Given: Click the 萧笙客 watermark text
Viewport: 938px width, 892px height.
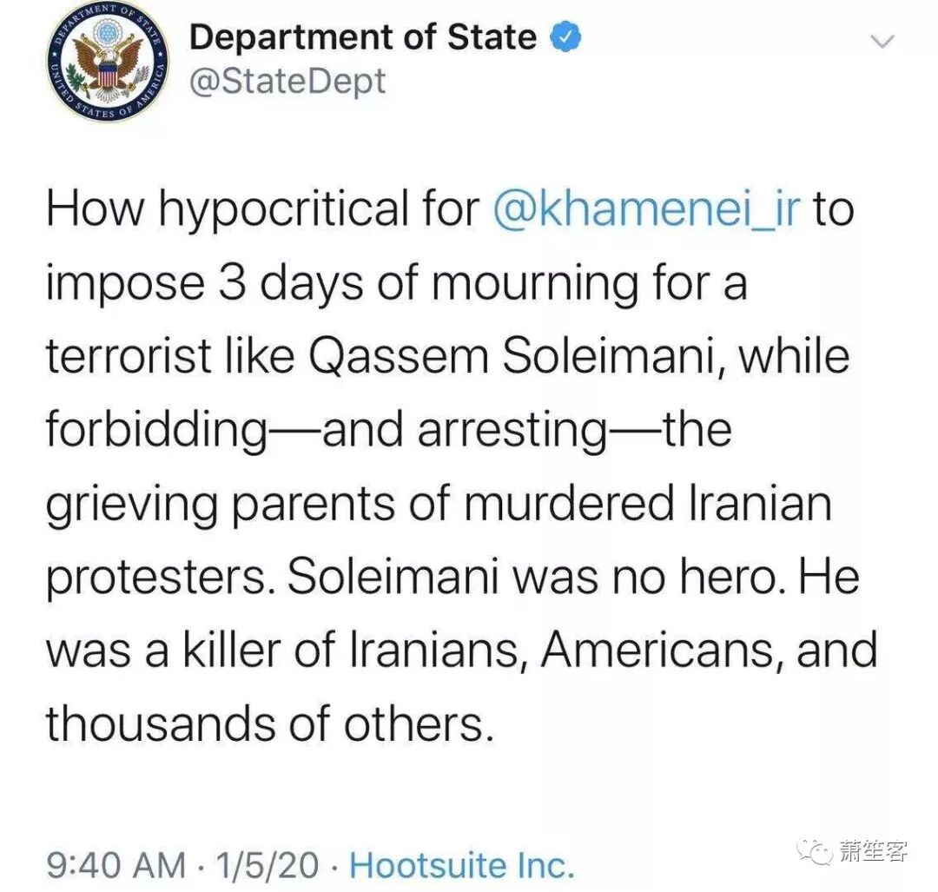Looking at the screenshot, I should (x=874, y=850).
